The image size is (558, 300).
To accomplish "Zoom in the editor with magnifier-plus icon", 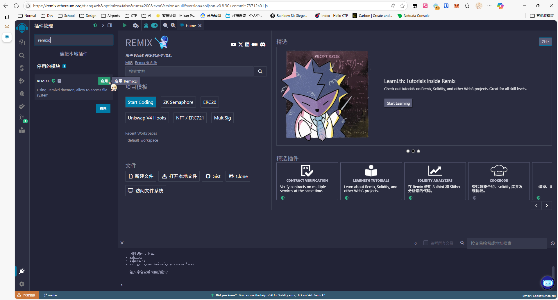I will tap(173, 26).
